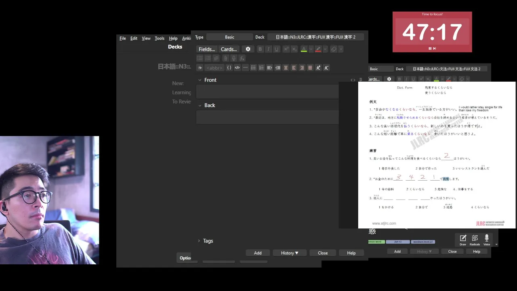
Task: Click Add button in front editor window
Action: 258,253
